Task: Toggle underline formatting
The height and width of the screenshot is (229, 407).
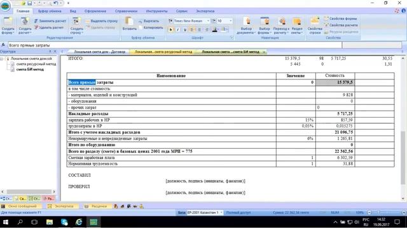Action: (185, 30)
